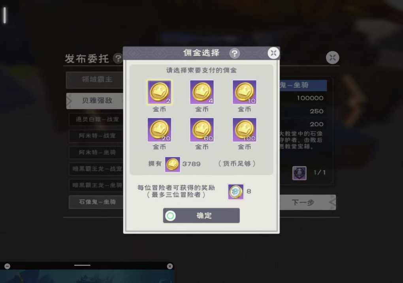Choose the 10 gold coin commission

[x=245, y=92]
